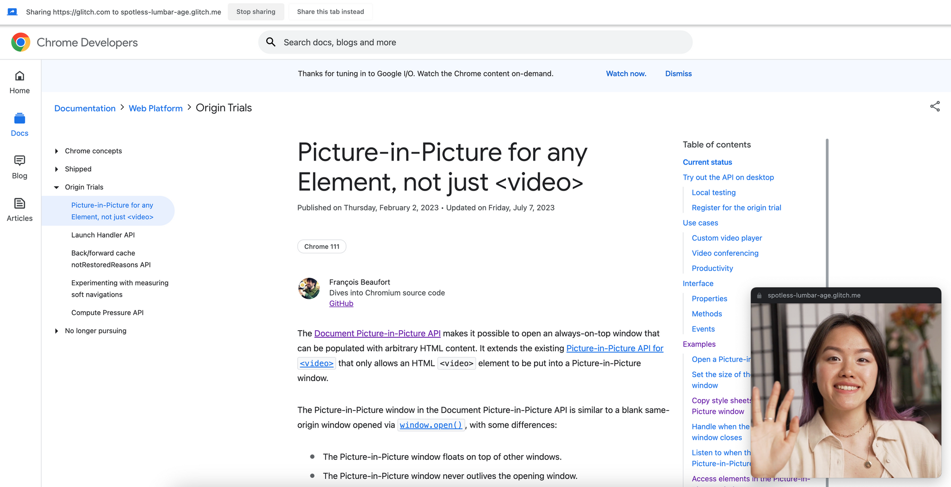The height and width of the screenshot is (487, 951).
Task: Click the share icon beside breadcrumbs
Action: pos(935,106)
